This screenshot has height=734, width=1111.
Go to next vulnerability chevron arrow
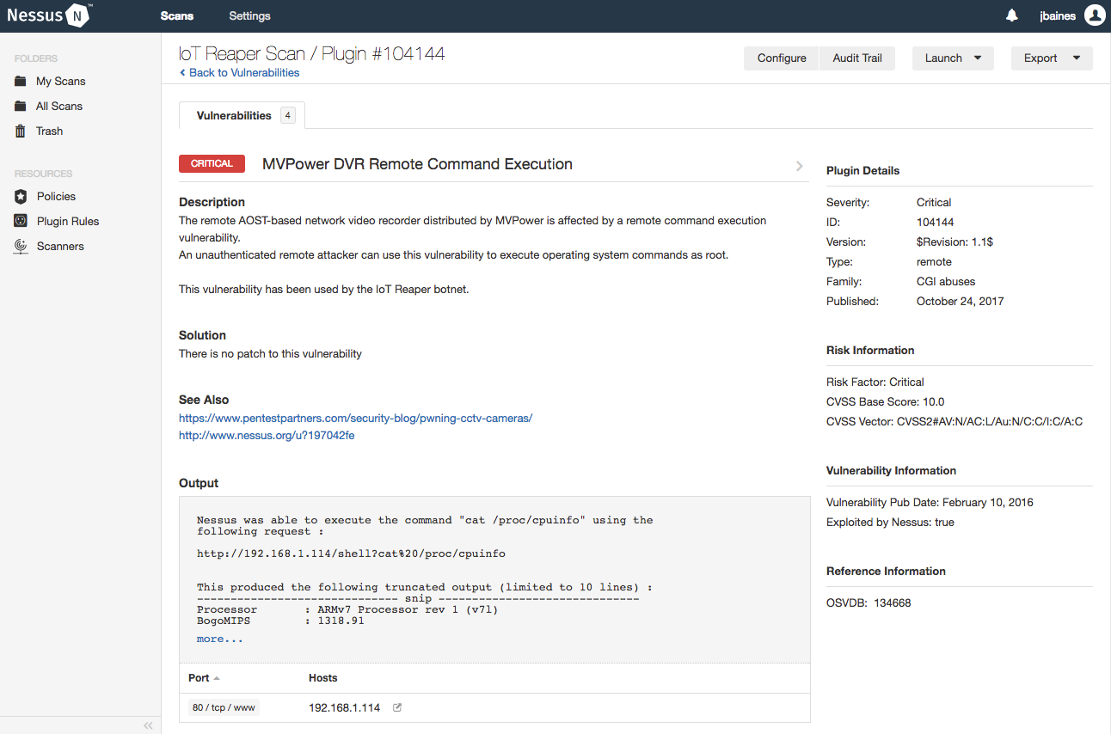pos(800,166)
